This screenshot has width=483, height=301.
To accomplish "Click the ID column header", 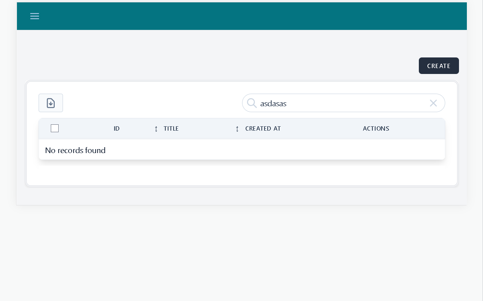I will click(117, 129).
